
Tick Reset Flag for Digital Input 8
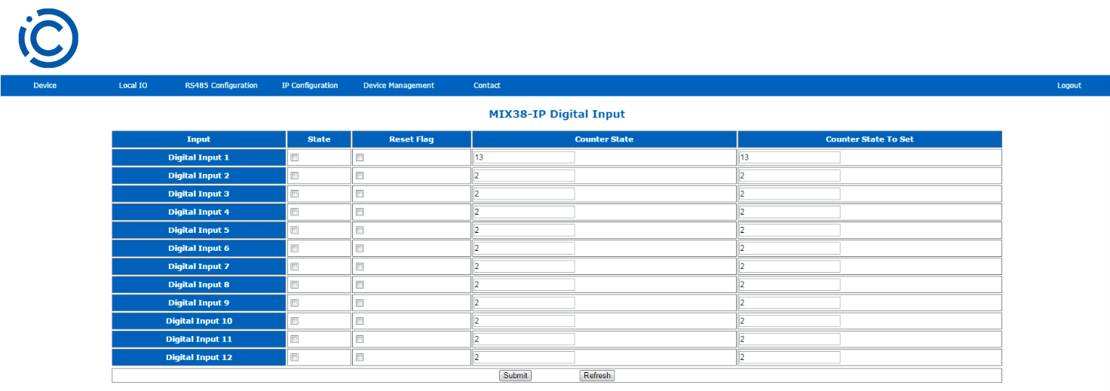point(360,285)
